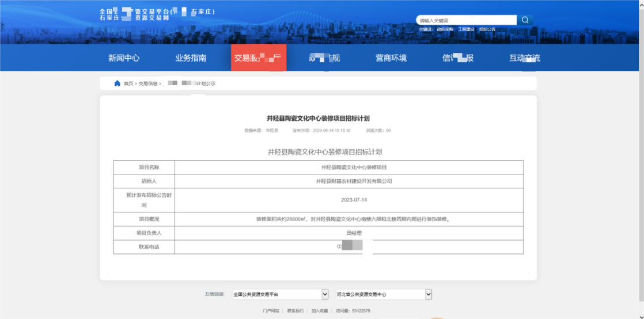This screenshot has height=319, width=644.
Task: Select the 井陉县财基农村建设开发有限公司 cell
Action: pyautogui.click(x=348, y=181)
